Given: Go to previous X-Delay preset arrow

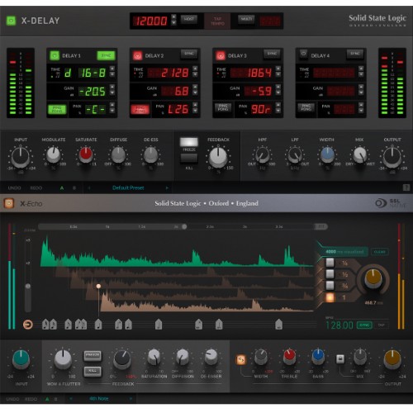Looking at the screenshot, I should point(89,188).
